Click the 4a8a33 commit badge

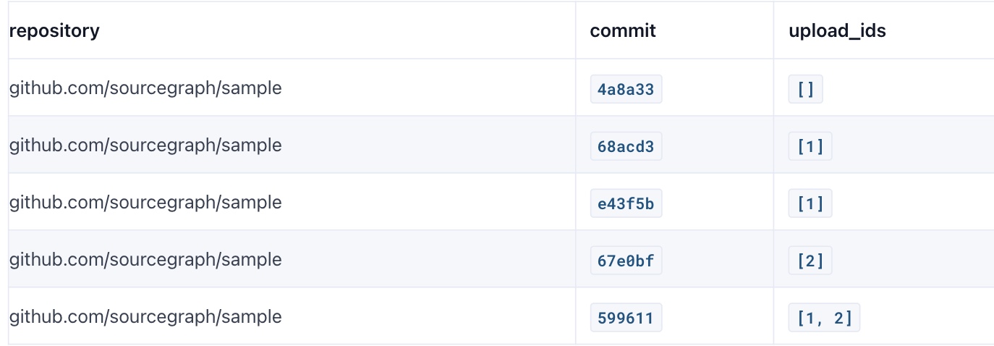pyautogui.click(x=626, y=90)
